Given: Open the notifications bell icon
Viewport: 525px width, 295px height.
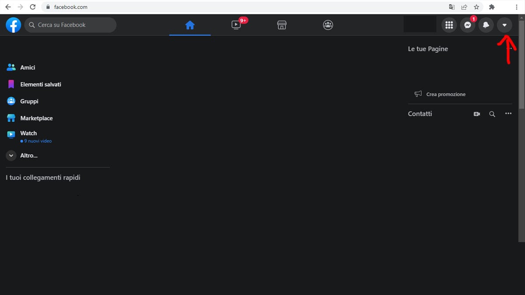Looking at the screenshot, I should [x=486, y=25].
